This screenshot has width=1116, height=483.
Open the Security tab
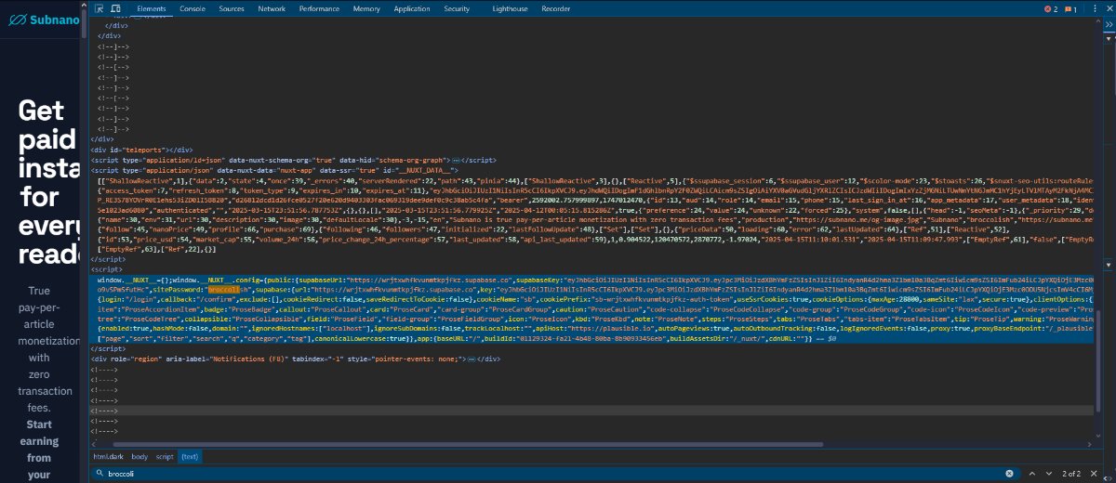tap(457, 8)
